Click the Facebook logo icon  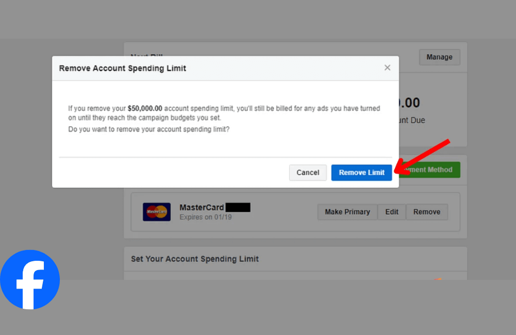30,280
